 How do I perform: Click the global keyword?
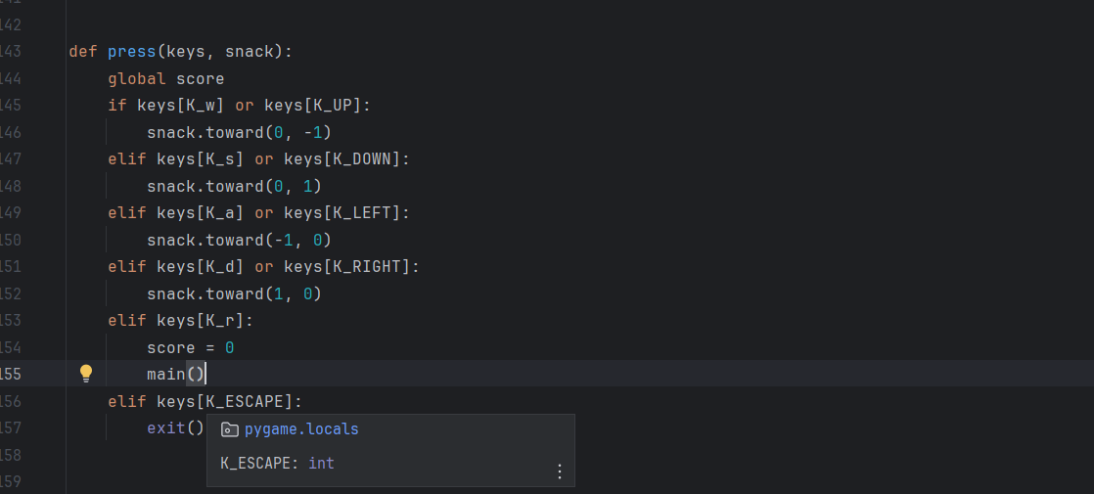tap(137, 78)
